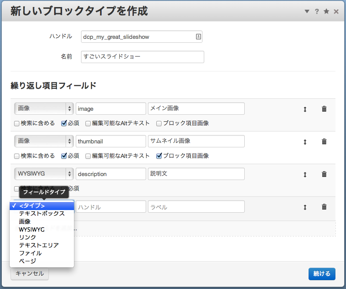Click the help question mark icon

tap(317, 11)
